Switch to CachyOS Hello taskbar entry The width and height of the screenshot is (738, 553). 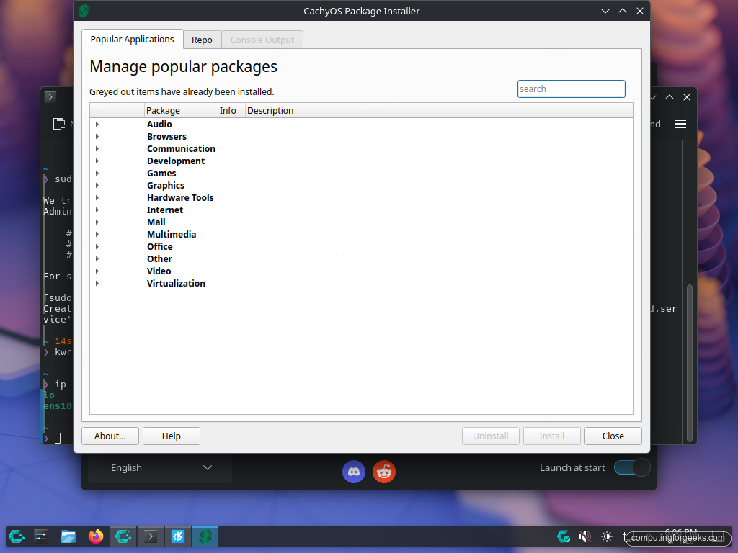(123, 536)
